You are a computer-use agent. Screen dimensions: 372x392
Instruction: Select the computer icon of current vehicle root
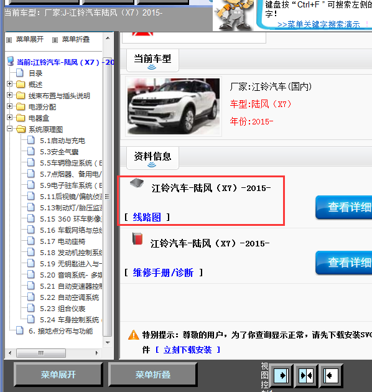(11, 61)
